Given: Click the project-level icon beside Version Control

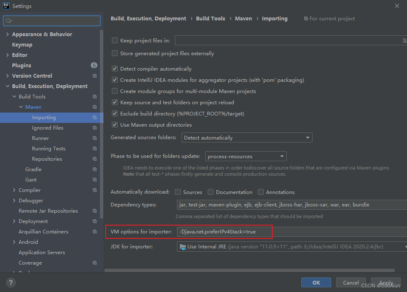Looking at the screenshot, I should [x=95, y=76].
